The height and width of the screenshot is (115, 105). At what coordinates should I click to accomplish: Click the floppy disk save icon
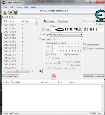coord(15,12)
